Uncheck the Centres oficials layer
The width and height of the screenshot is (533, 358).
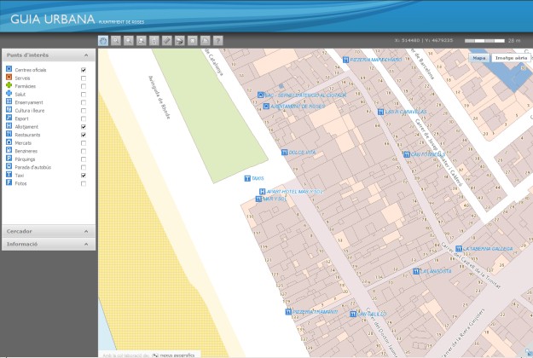pyautogui.click(x=84, y=70)
